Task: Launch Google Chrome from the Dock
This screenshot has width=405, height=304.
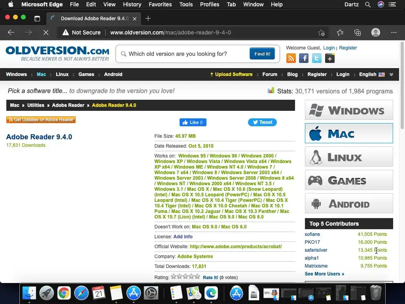Action: (x=64, y=293)
